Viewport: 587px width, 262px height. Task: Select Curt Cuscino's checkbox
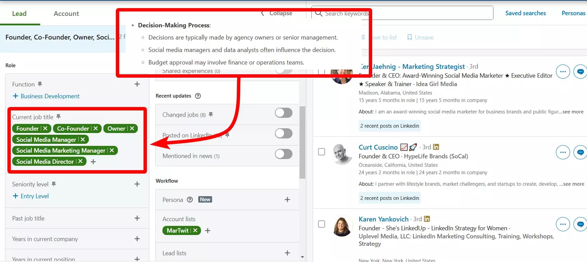[x=322, y=152]
